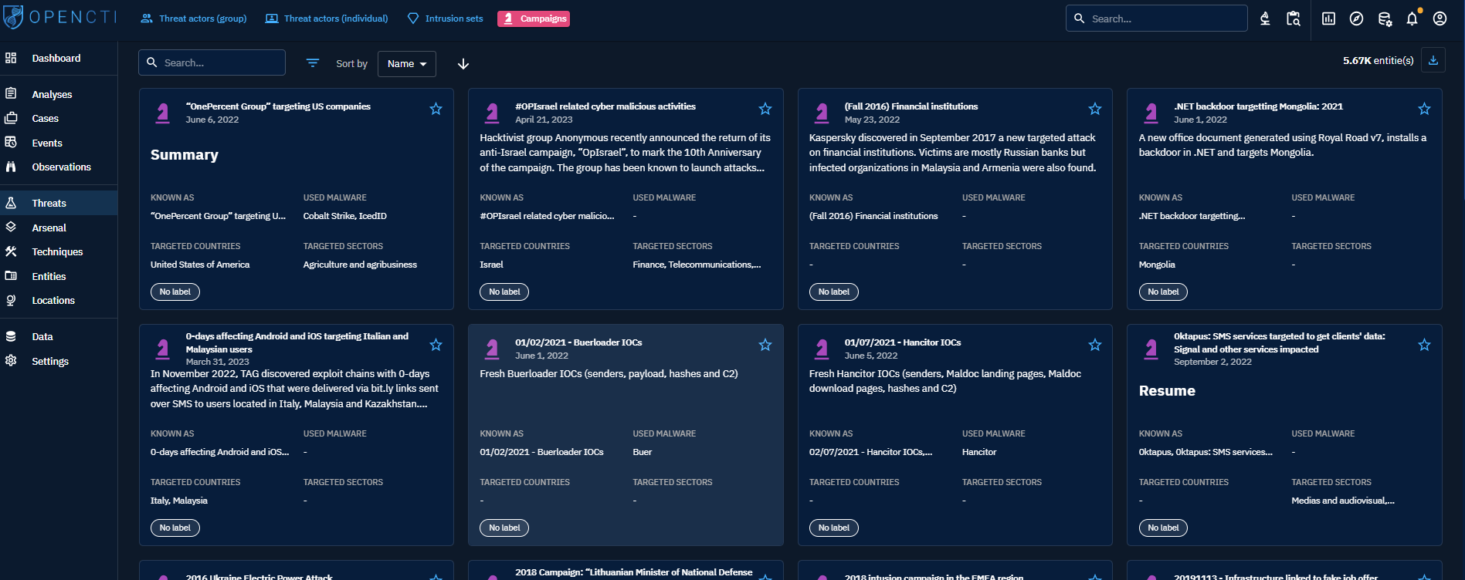Open the 01/07/2021 Hancitor IOCs campaign

pos(902,342)
